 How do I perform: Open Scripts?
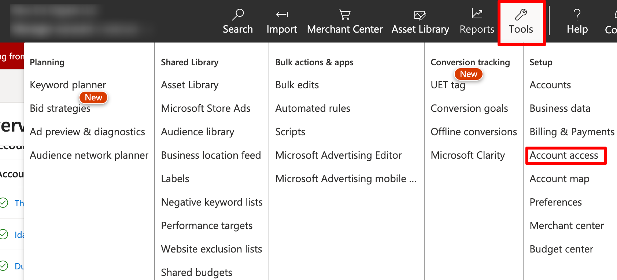[290, 132]
